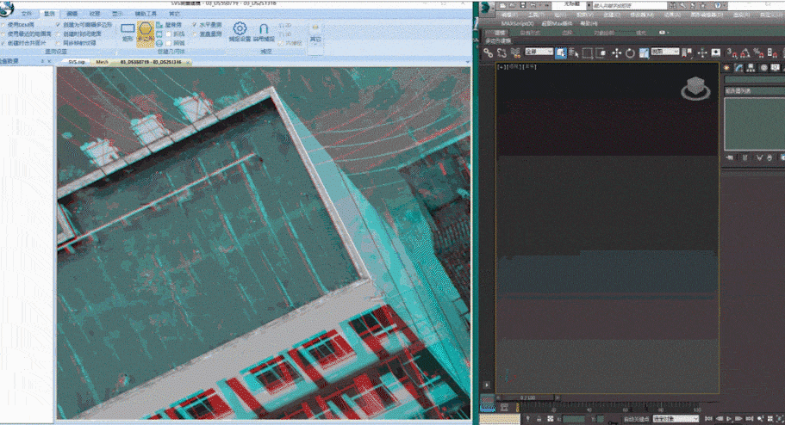785x425 pixels.
Task: Switch to the SVS.svp document tab
Action: pos(77,62)
